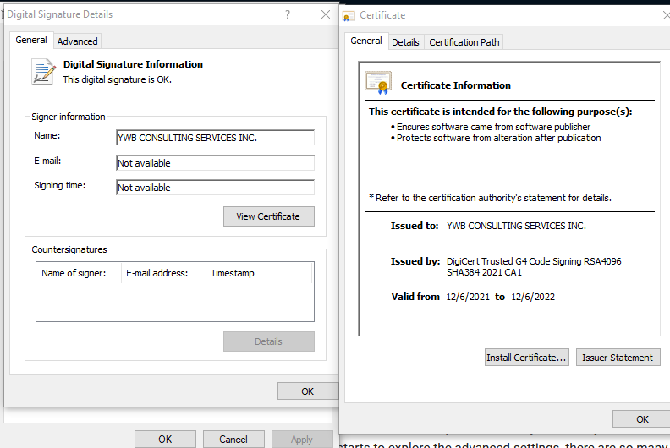Open the Certification Path tab

coord(464,41)
